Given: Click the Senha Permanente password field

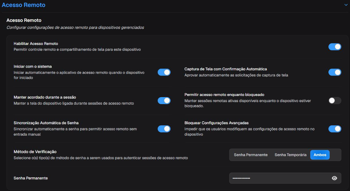Looking at the screenshot, I should [x=285, y=178].
